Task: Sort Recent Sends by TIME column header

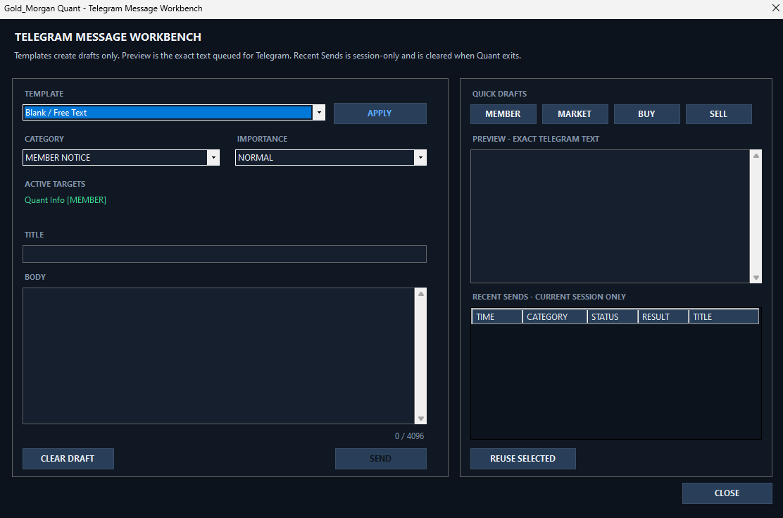Action: click(497, 316)
